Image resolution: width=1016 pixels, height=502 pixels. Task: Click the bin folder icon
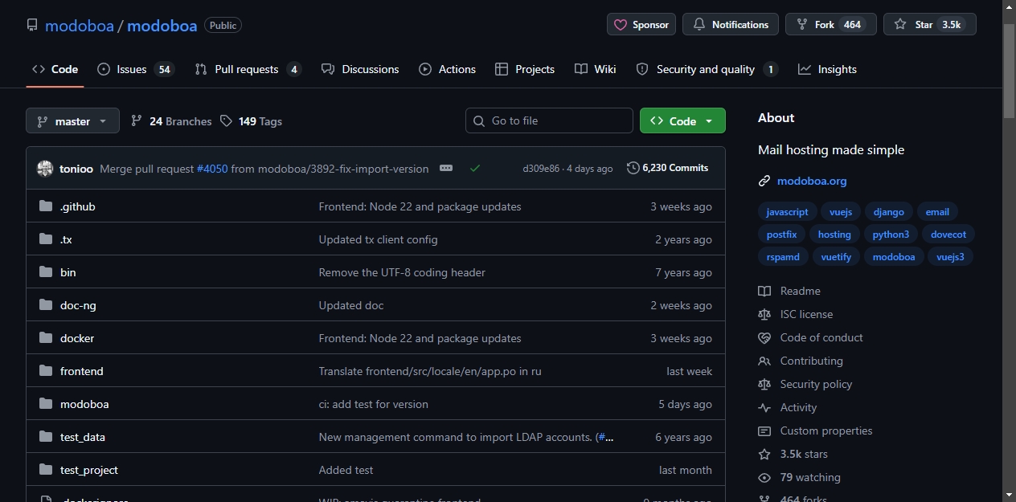point(46,272)
